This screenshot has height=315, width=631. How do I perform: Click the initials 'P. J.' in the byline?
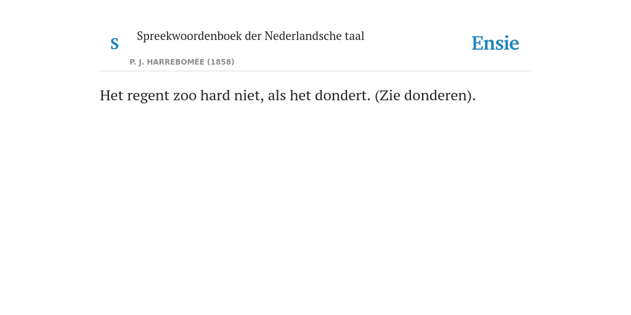pyautogui.click(x=137, y=62)
